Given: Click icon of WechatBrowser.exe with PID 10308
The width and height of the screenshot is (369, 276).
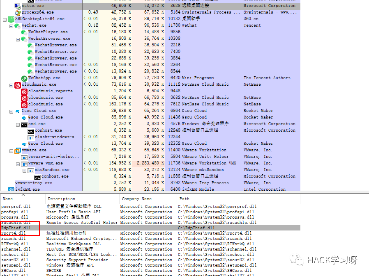Looking at the screenshot, I should [x=24, y=39].
